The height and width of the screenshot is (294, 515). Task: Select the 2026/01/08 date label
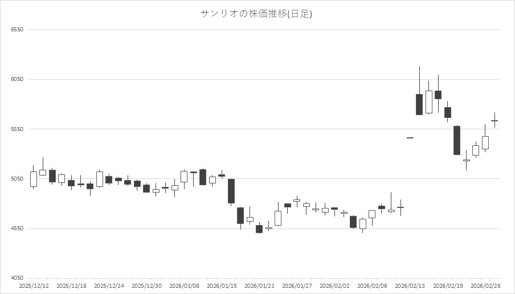click(183, 285)
